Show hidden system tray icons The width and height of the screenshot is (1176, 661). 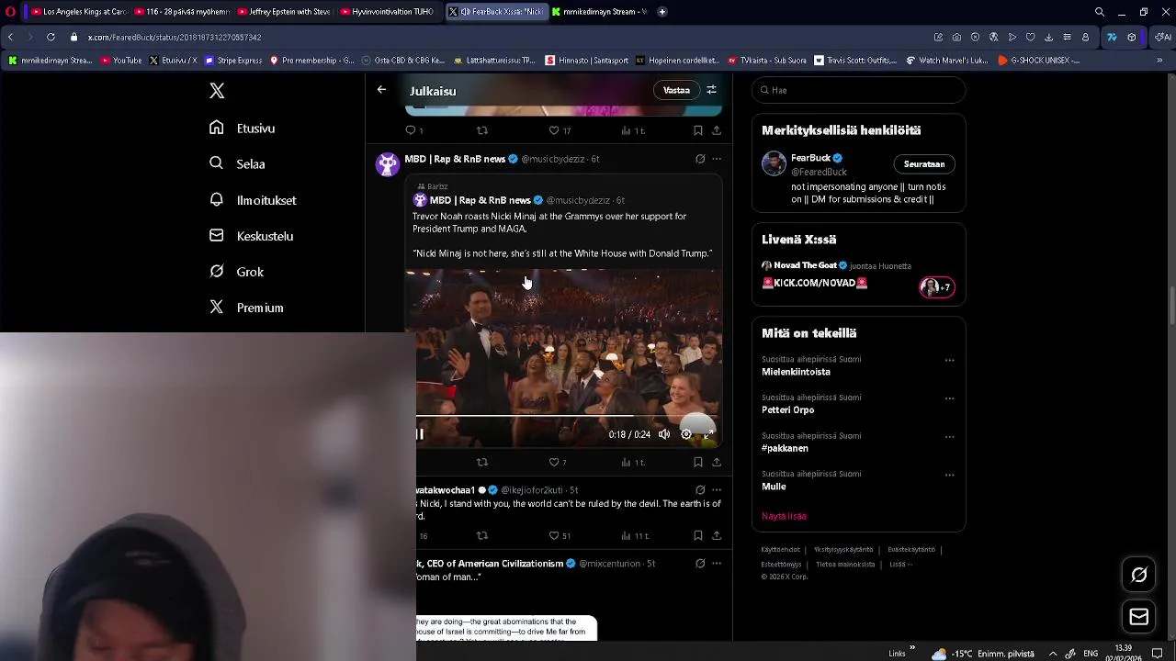pos(1053,654)
